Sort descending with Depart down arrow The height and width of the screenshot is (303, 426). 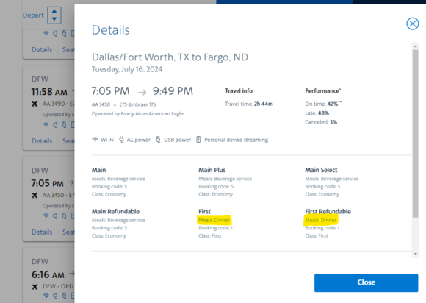54,19
